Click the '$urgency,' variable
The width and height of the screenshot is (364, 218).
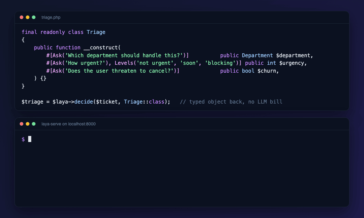pos(293,63)
